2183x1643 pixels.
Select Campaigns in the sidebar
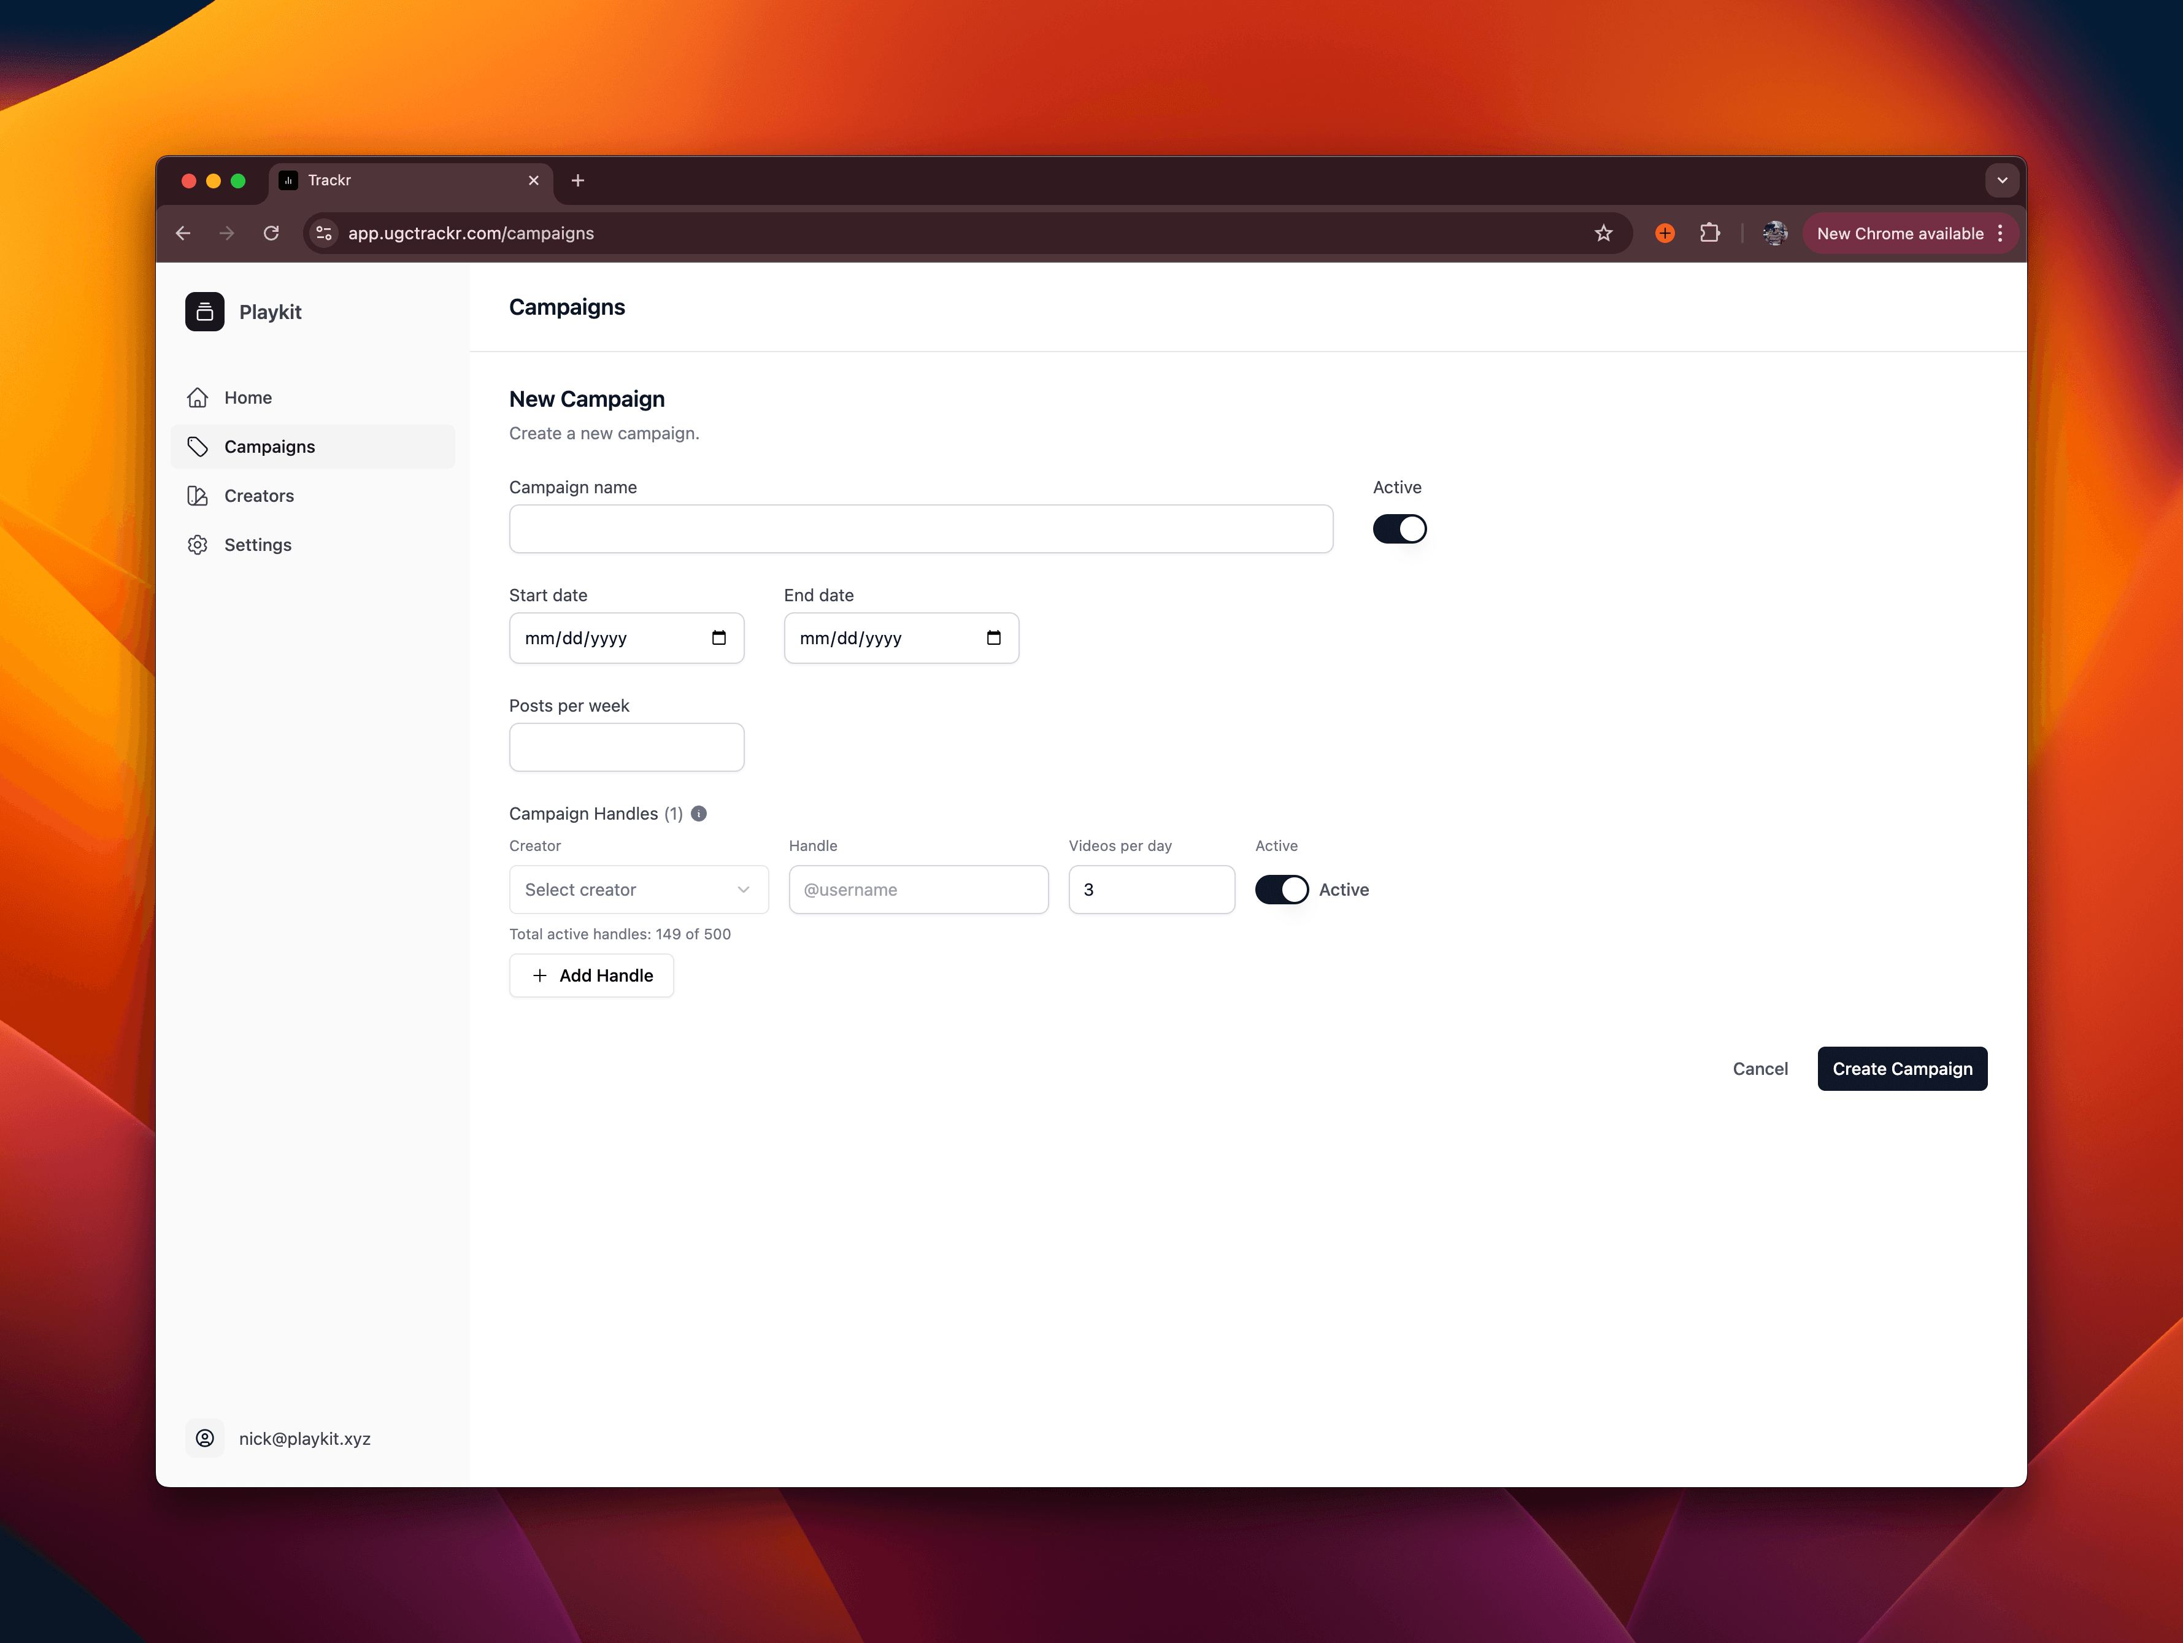tap(313, 447)
